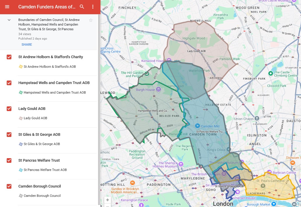Hide the Camden Borough Council layer
The height and width of the screenshot is (207, 301).
pos(9,186)
